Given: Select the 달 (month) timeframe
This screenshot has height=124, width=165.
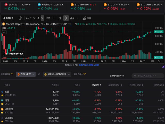Looking at the screenshot, I should coord(42,18).
